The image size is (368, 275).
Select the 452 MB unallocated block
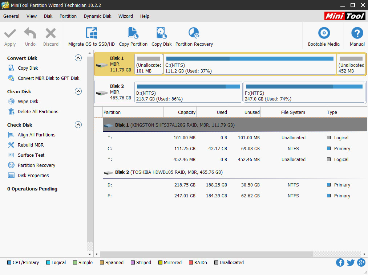pos(351,64)
